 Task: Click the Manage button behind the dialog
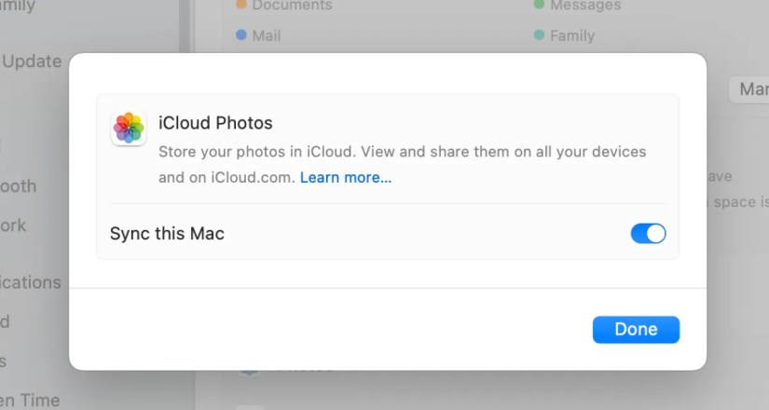click(751, 89)
